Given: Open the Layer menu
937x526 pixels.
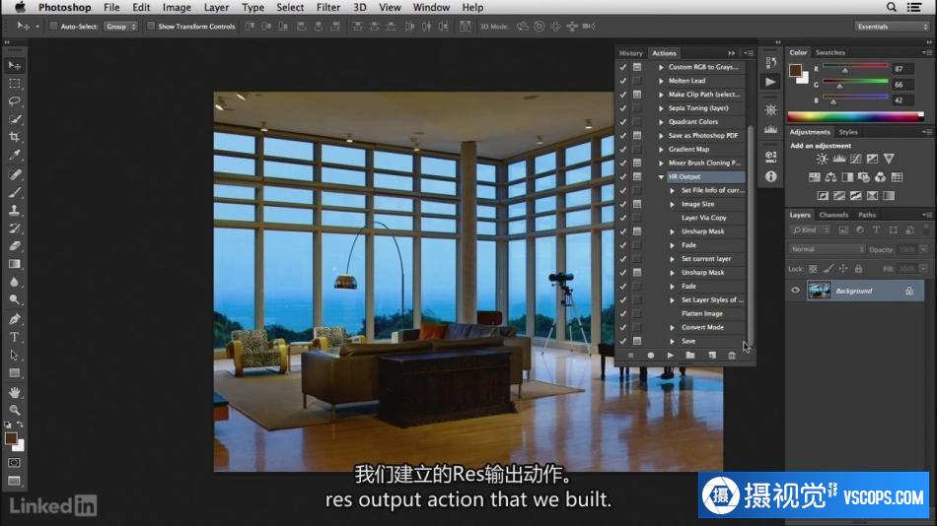Looking at the screenshot, I should (x=216, y=7).
